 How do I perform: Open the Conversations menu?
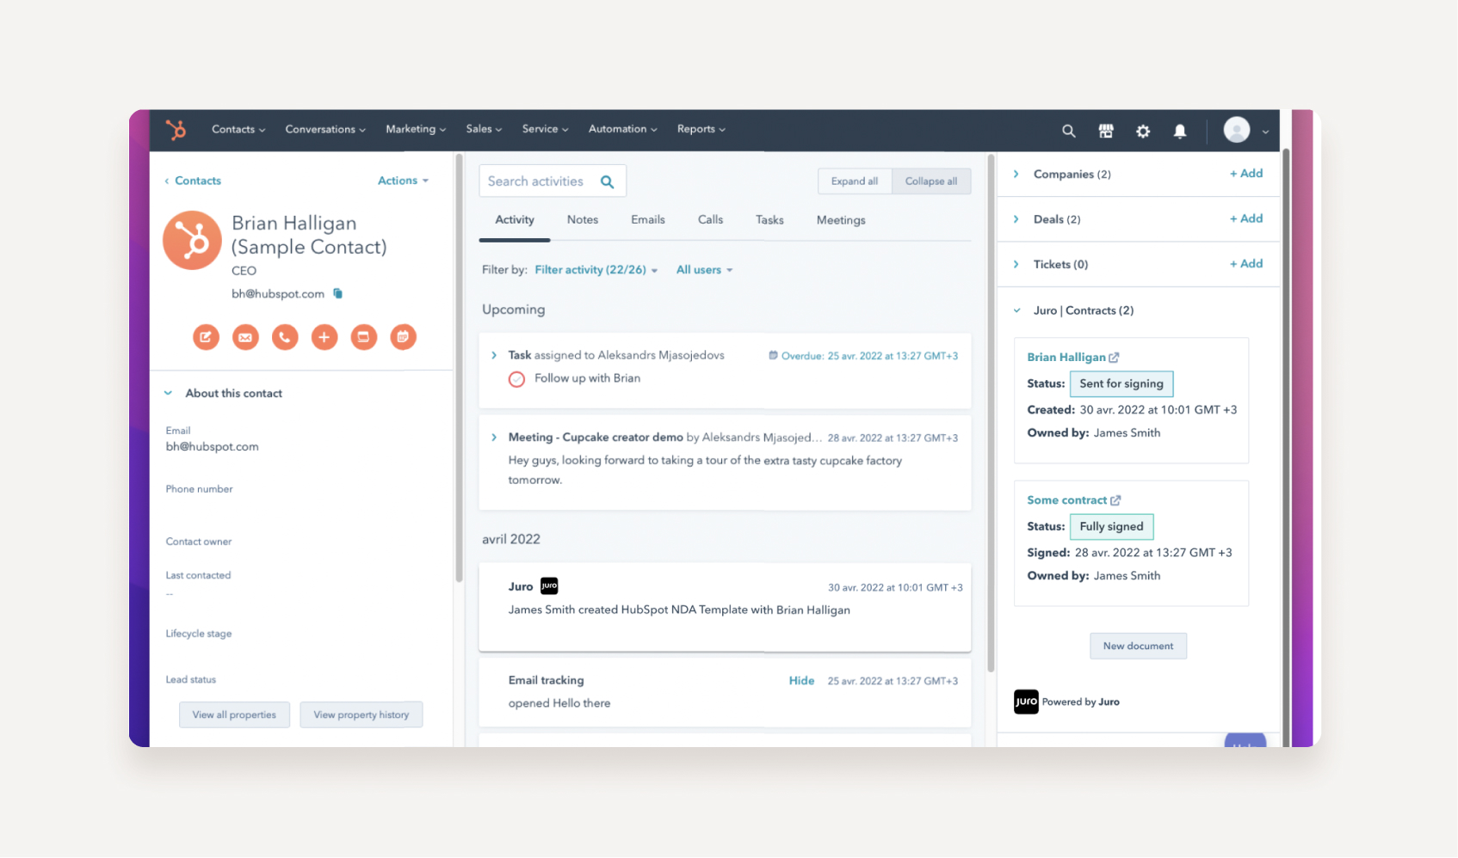324,129
